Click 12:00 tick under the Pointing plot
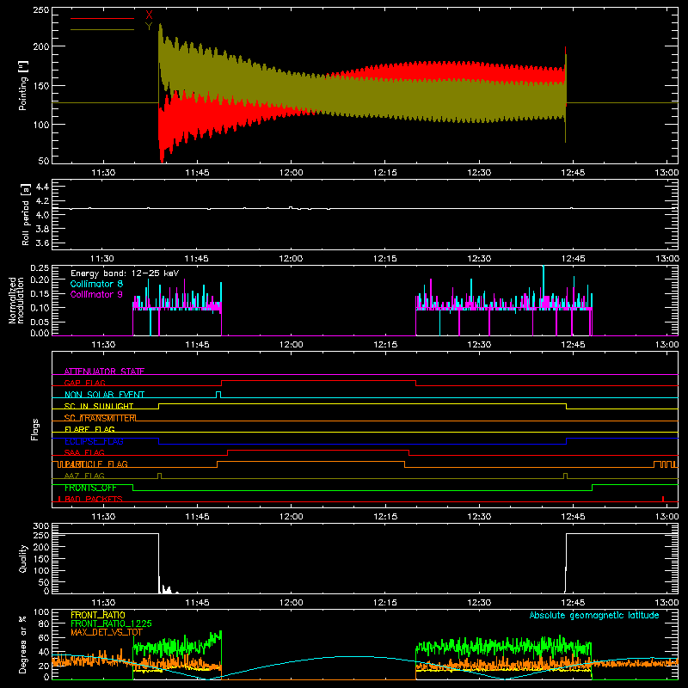The height and width of the screenshot is (688, 688). pyautogui.click(x=291, y=173)
